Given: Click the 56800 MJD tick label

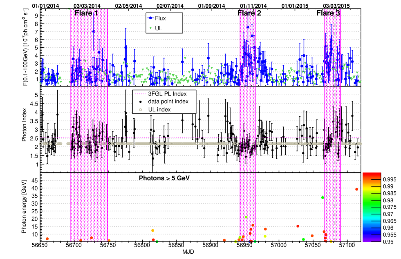Looking at the screenshot, I should [x=142, y=246].
